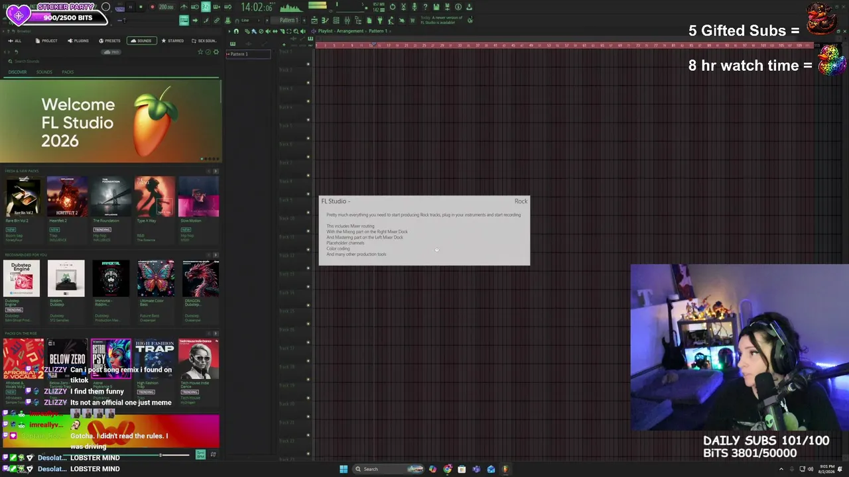Select the playlist playback speaker tool
Viewport: 849px width, 477px height.
(x=304, y=31)
